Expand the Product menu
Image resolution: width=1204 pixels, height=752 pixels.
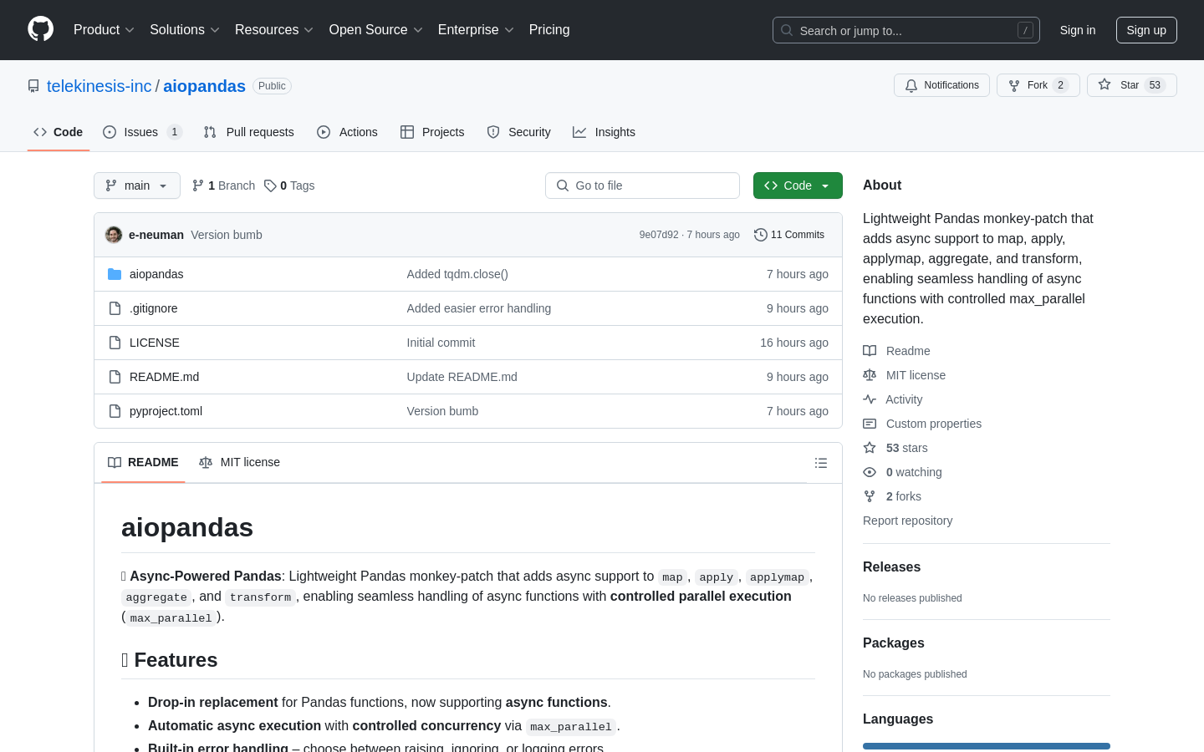[104, 30]
